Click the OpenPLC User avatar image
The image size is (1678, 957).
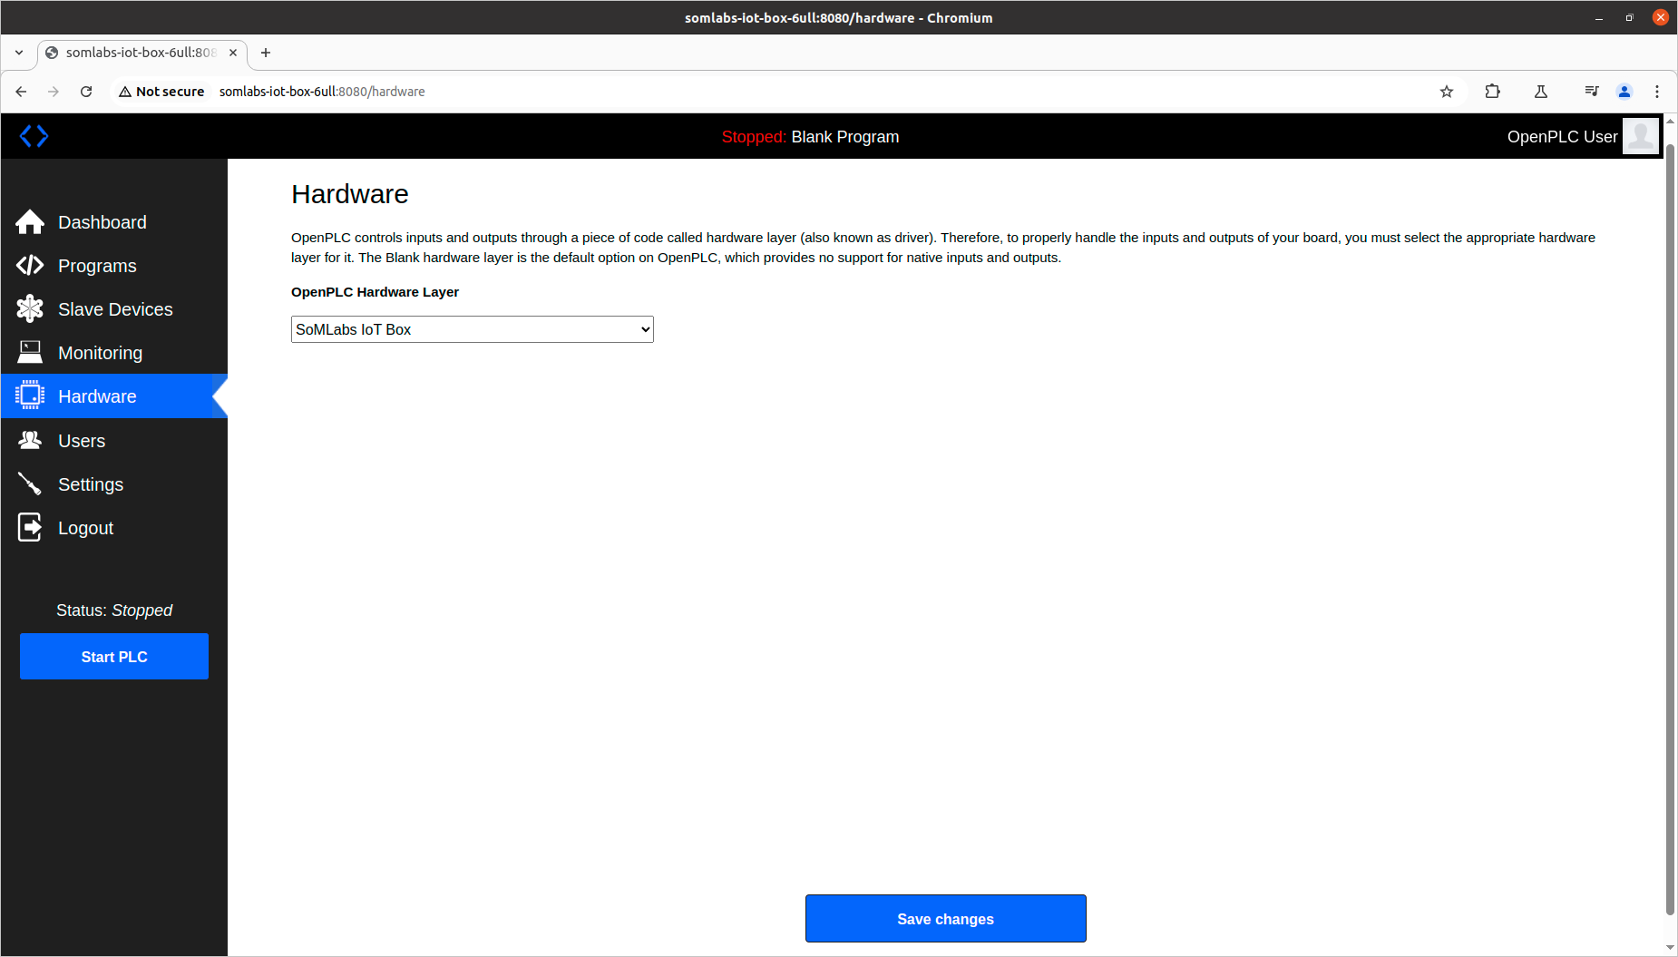coord(1640,136)
